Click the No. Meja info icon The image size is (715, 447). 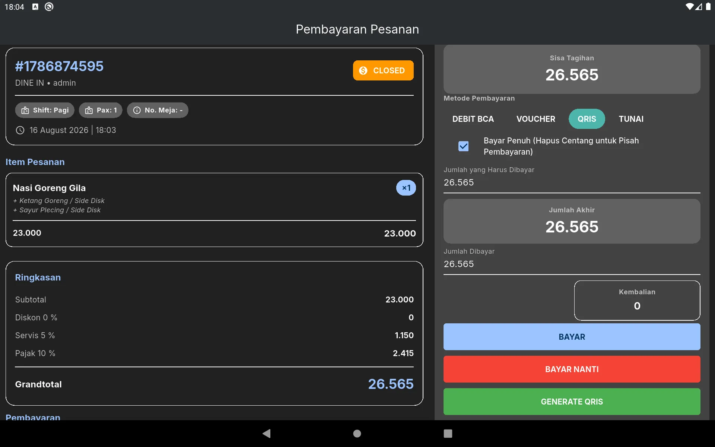(137, 110)
